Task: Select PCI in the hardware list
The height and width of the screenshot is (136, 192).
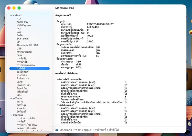Action: pyautogui.click(x=19, y=29)
